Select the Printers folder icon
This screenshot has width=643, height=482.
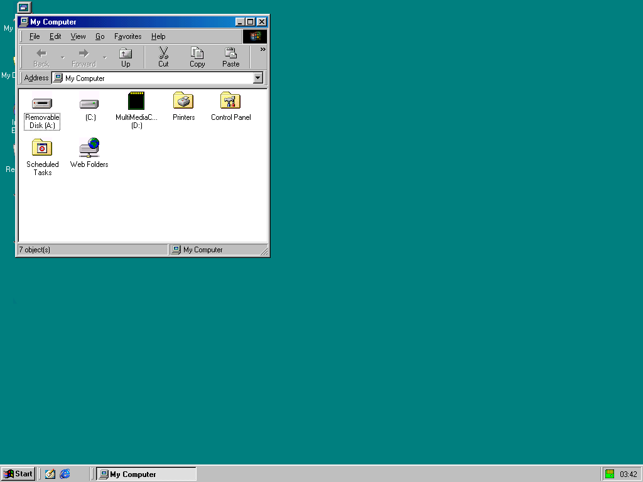click(x=183, y=101)
